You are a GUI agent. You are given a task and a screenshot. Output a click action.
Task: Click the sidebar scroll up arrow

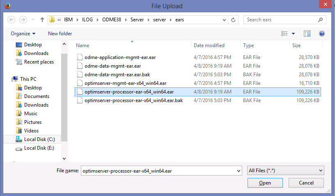coord(64,44)
